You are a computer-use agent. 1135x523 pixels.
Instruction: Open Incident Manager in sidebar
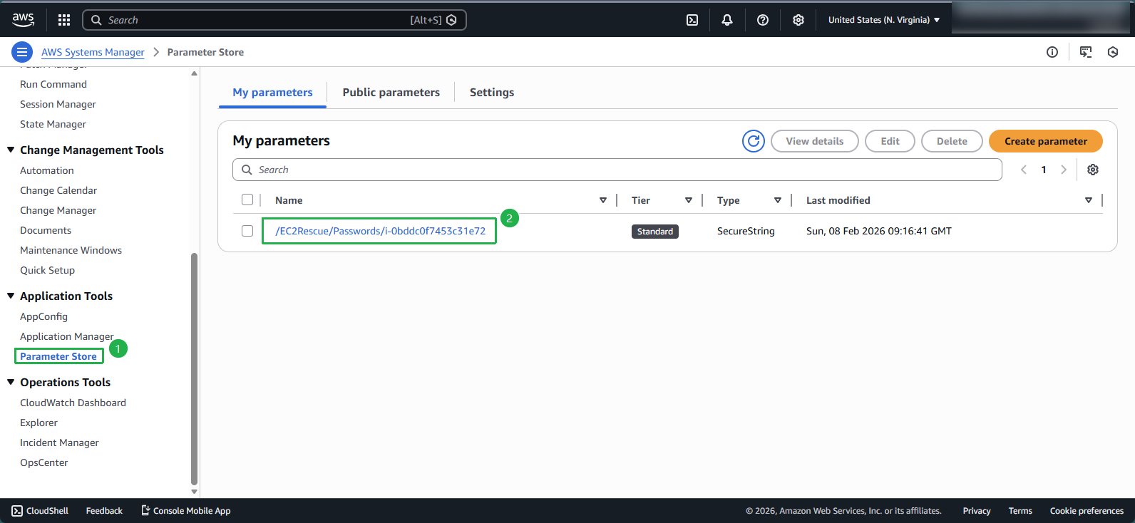click(x=59, y=442)
